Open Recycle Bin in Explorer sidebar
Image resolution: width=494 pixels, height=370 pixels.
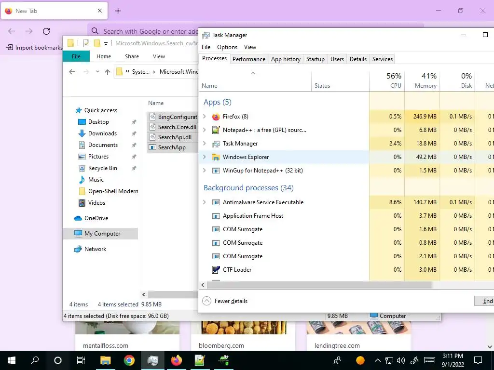[102, 168]
